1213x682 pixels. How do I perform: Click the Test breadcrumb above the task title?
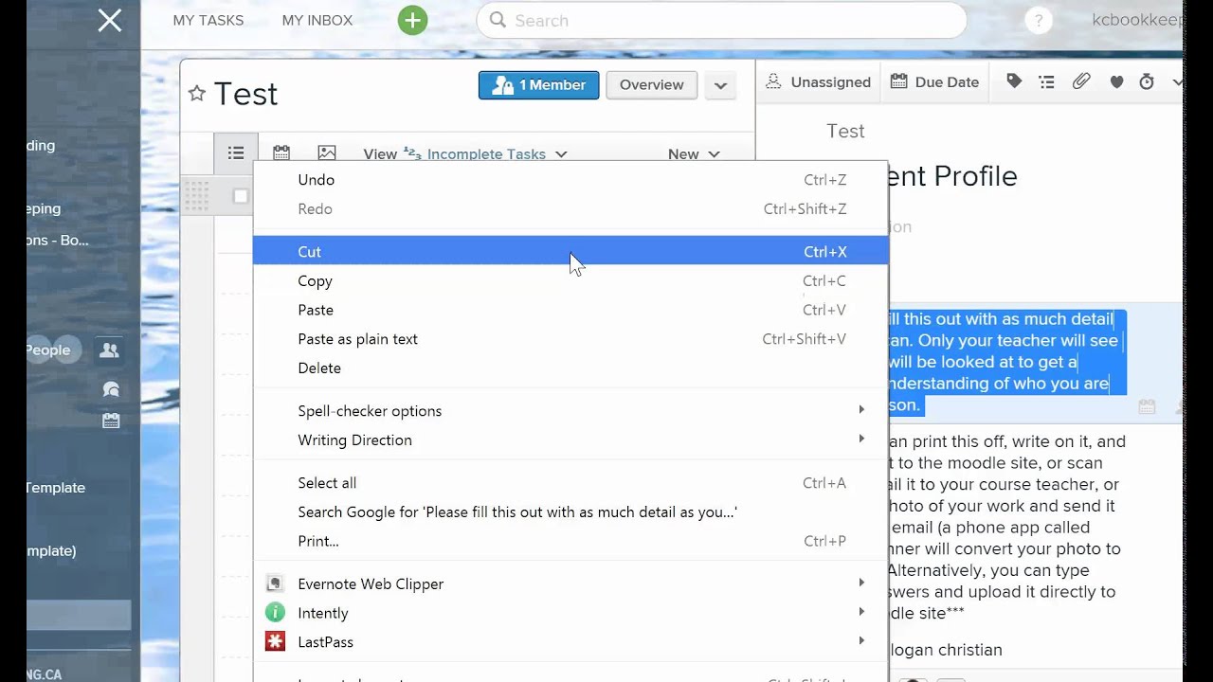pyautogui.click(x=845, y=131)
